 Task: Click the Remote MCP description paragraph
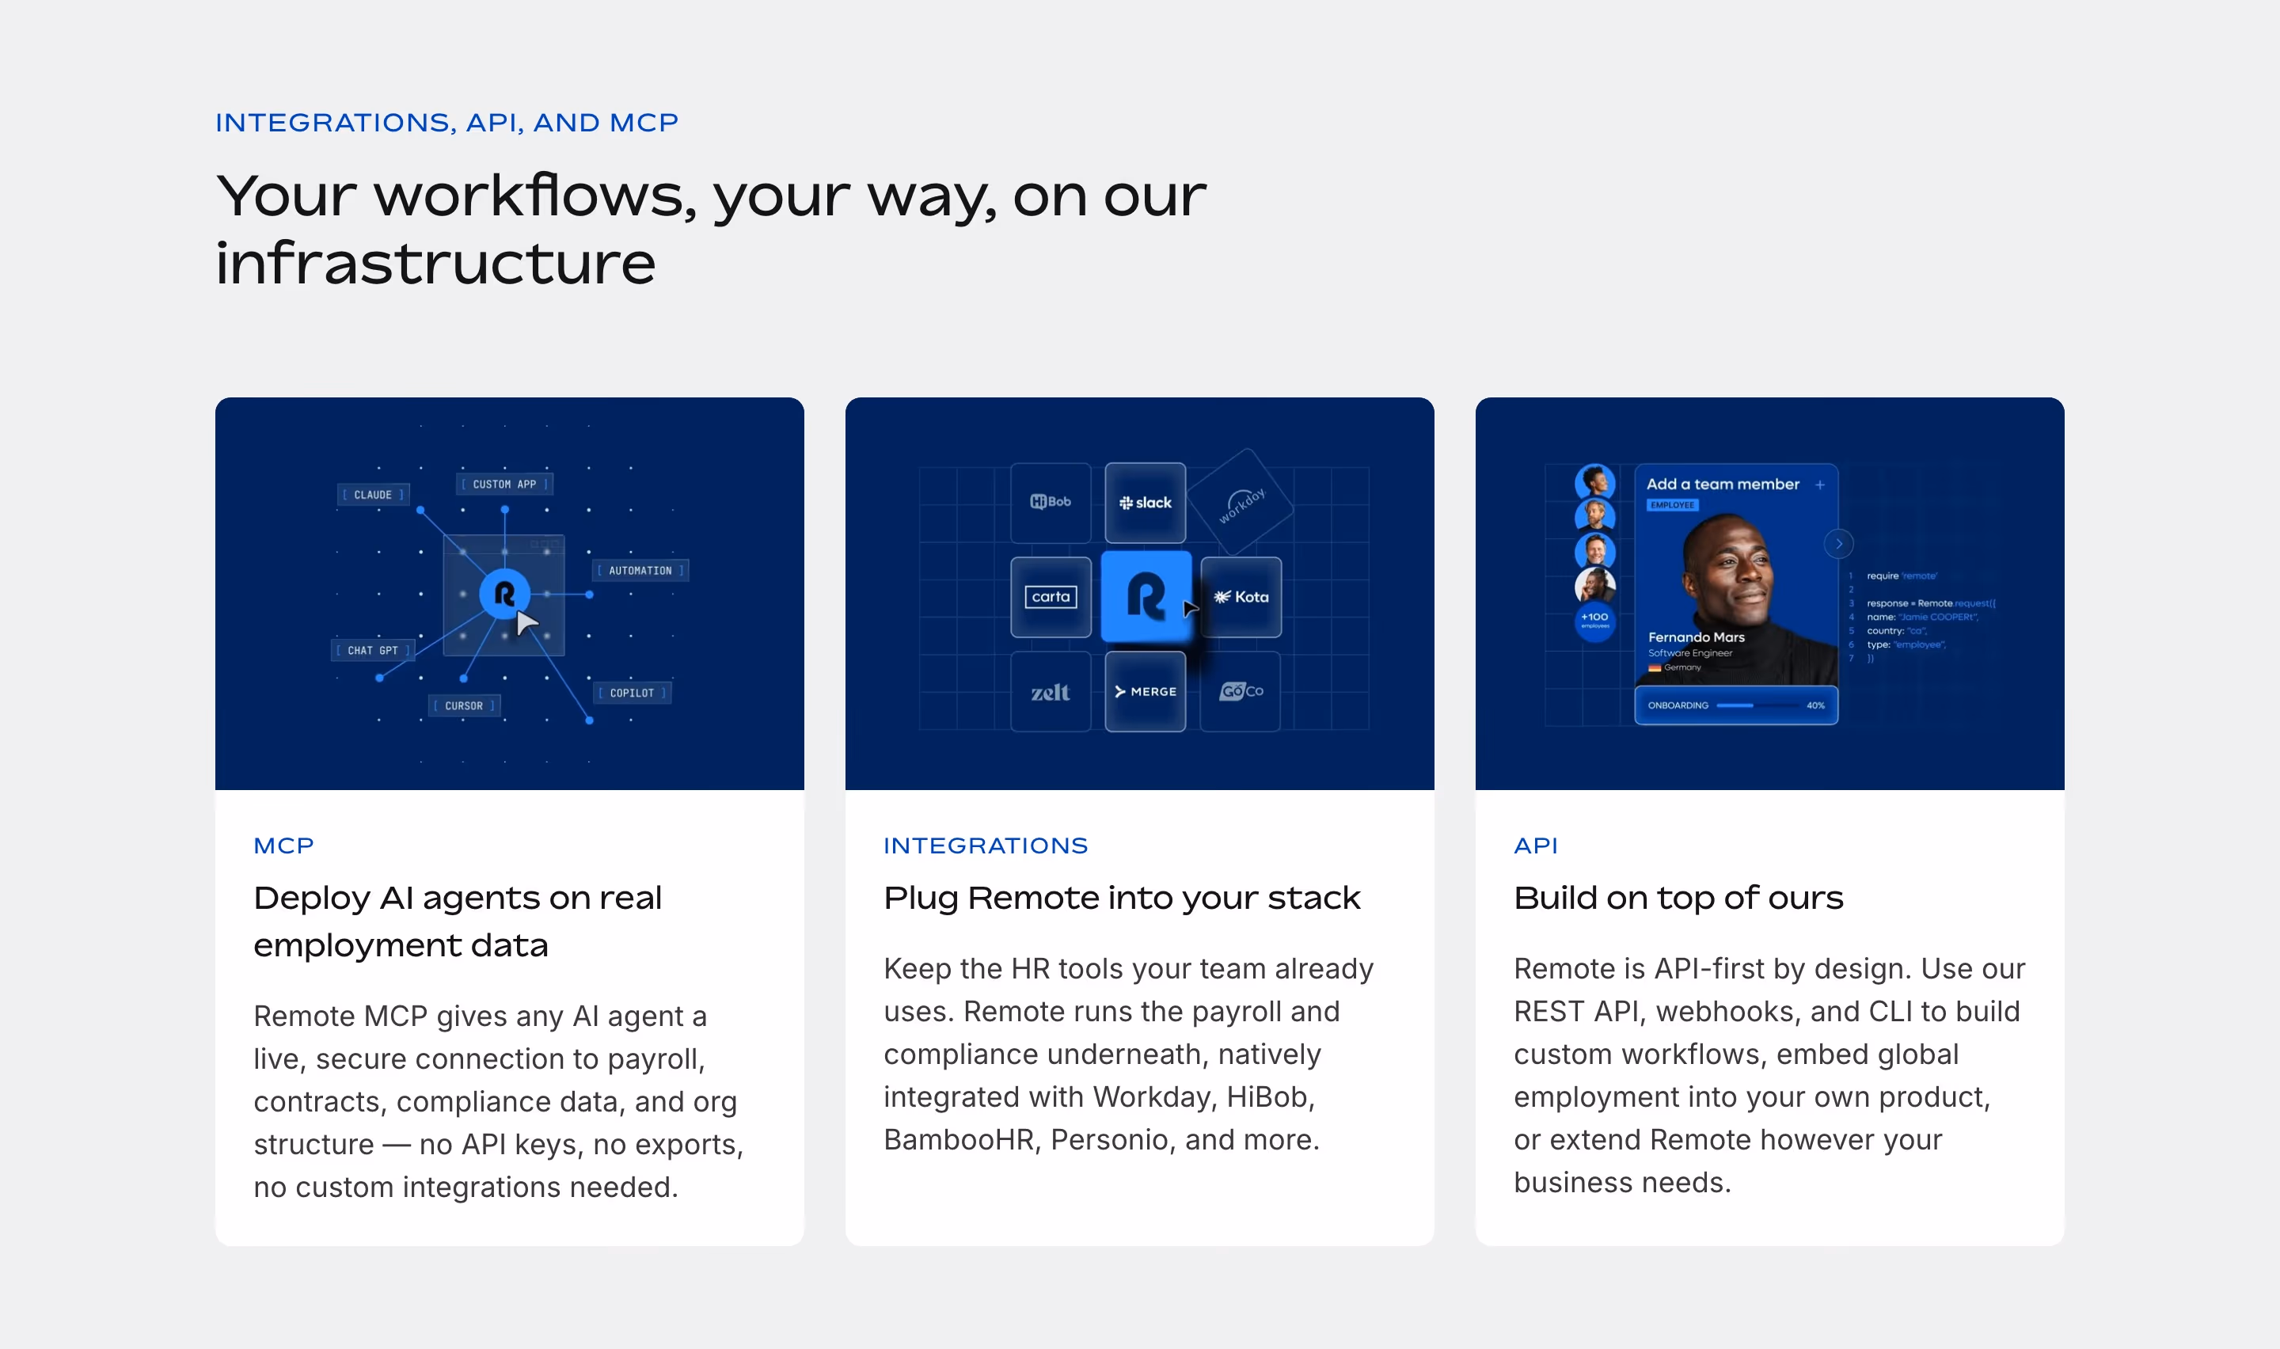point(499,1102)
